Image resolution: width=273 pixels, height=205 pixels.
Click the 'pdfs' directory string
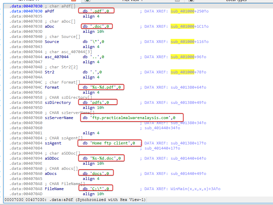96,103
